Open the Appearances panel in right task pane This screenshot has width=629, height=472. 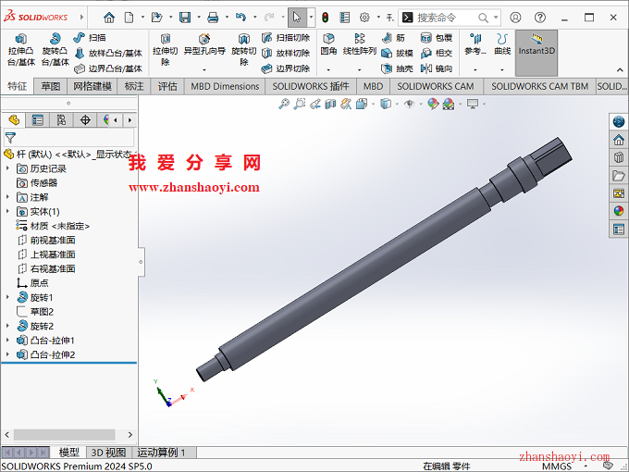point(619,211)
